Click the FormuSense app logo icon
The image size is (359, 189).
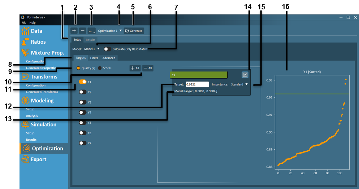coord(23,17)
